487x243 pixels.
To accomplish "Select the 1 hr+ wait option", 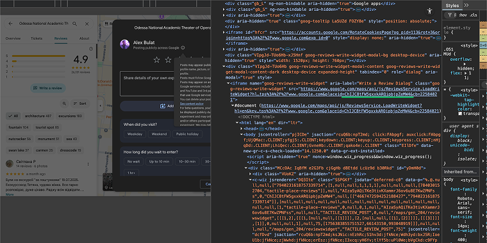I will pyautogui.click(x=131, y=173).
